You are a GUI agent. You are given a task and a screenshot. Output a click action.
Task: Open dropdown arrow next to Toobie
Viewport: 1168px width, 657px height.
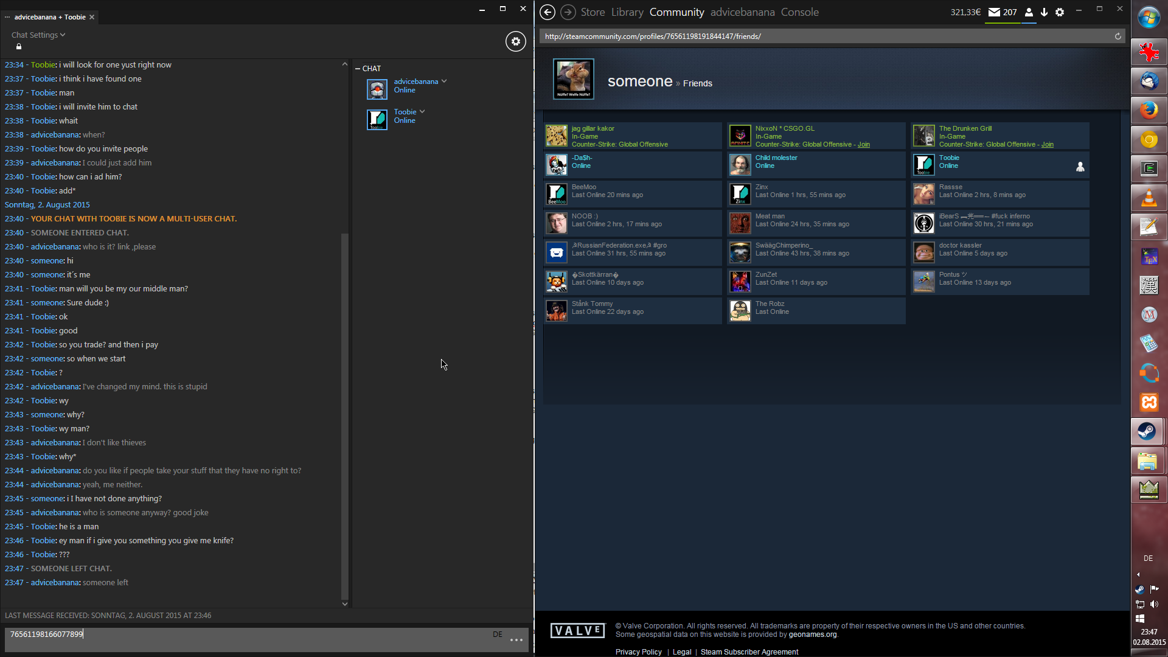click(x=422, y=111)
